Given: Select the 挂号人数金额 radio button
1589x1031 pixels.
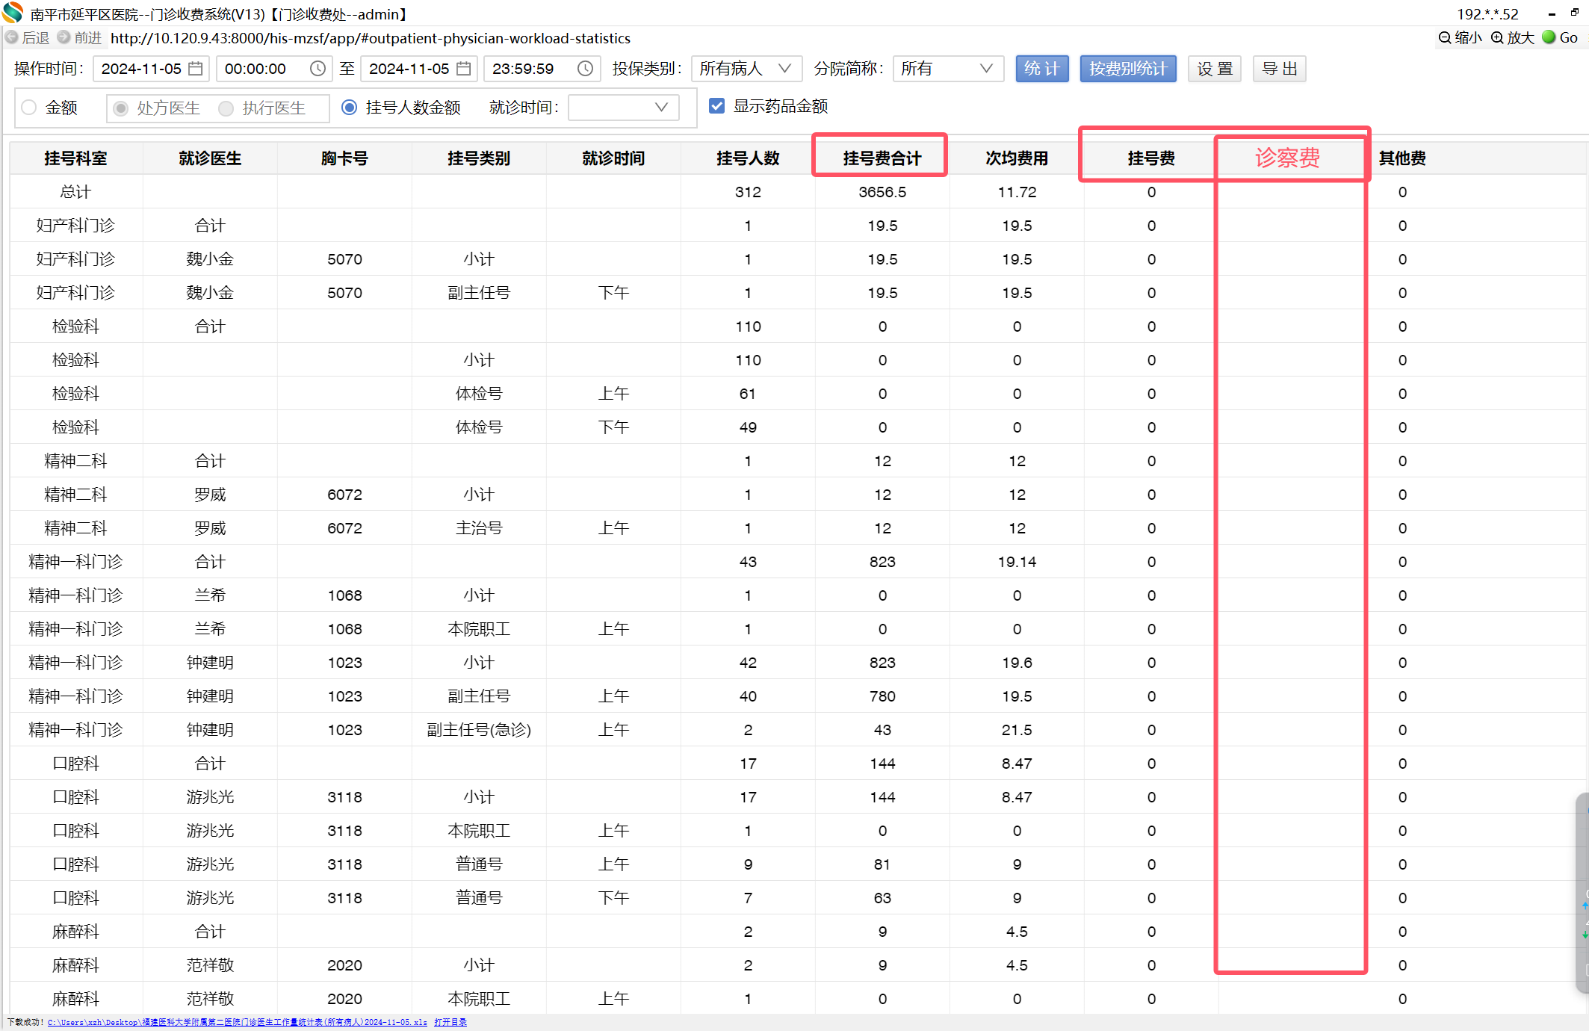Looking at the screenshot, I should 349,108.
